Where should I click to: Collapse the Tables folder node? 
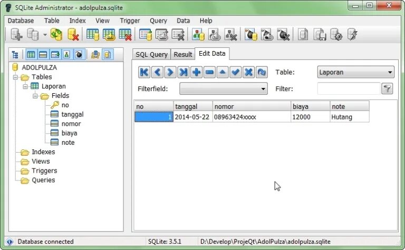tap(15, 77)
